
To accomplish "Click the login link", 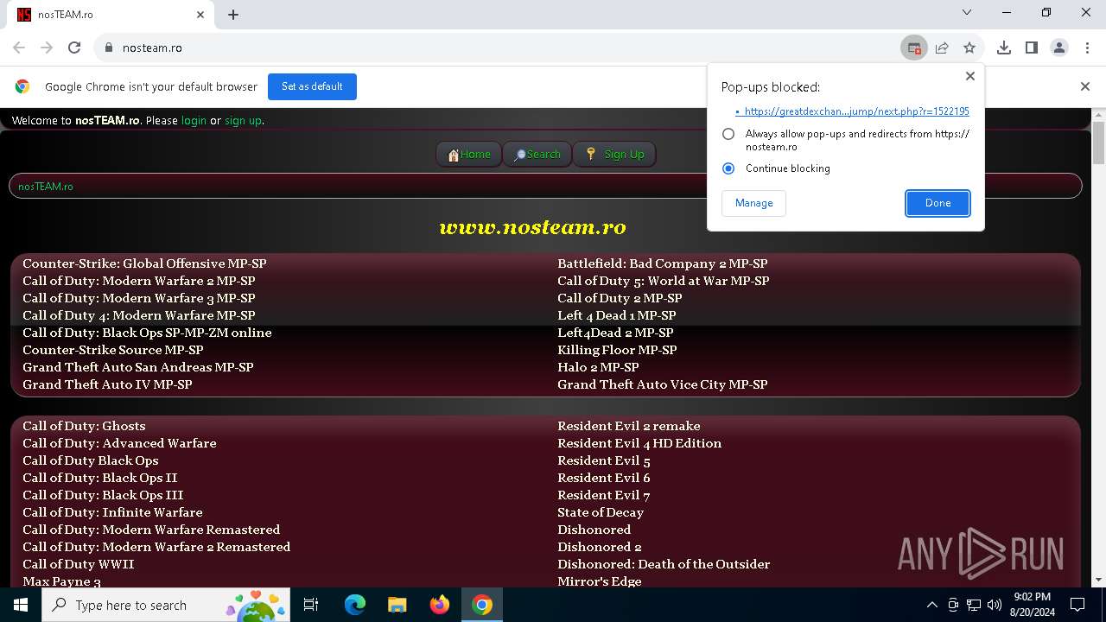I will coord(194,121).
